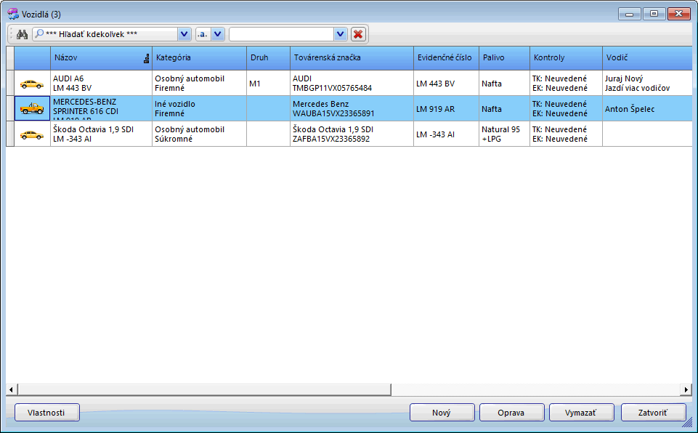The width and height of the screenshot is (698, 433).
Task: Click driver 'Anton Špelec' cell
Action: tap(647, 109)
